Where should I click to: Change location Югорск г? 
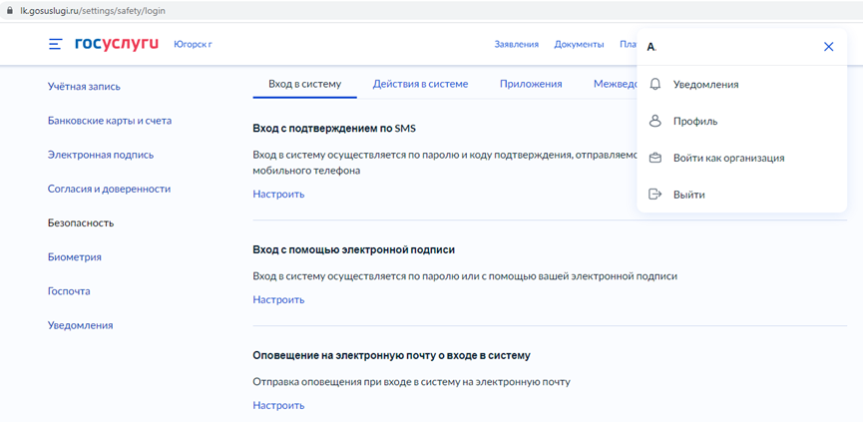point(193,44)
